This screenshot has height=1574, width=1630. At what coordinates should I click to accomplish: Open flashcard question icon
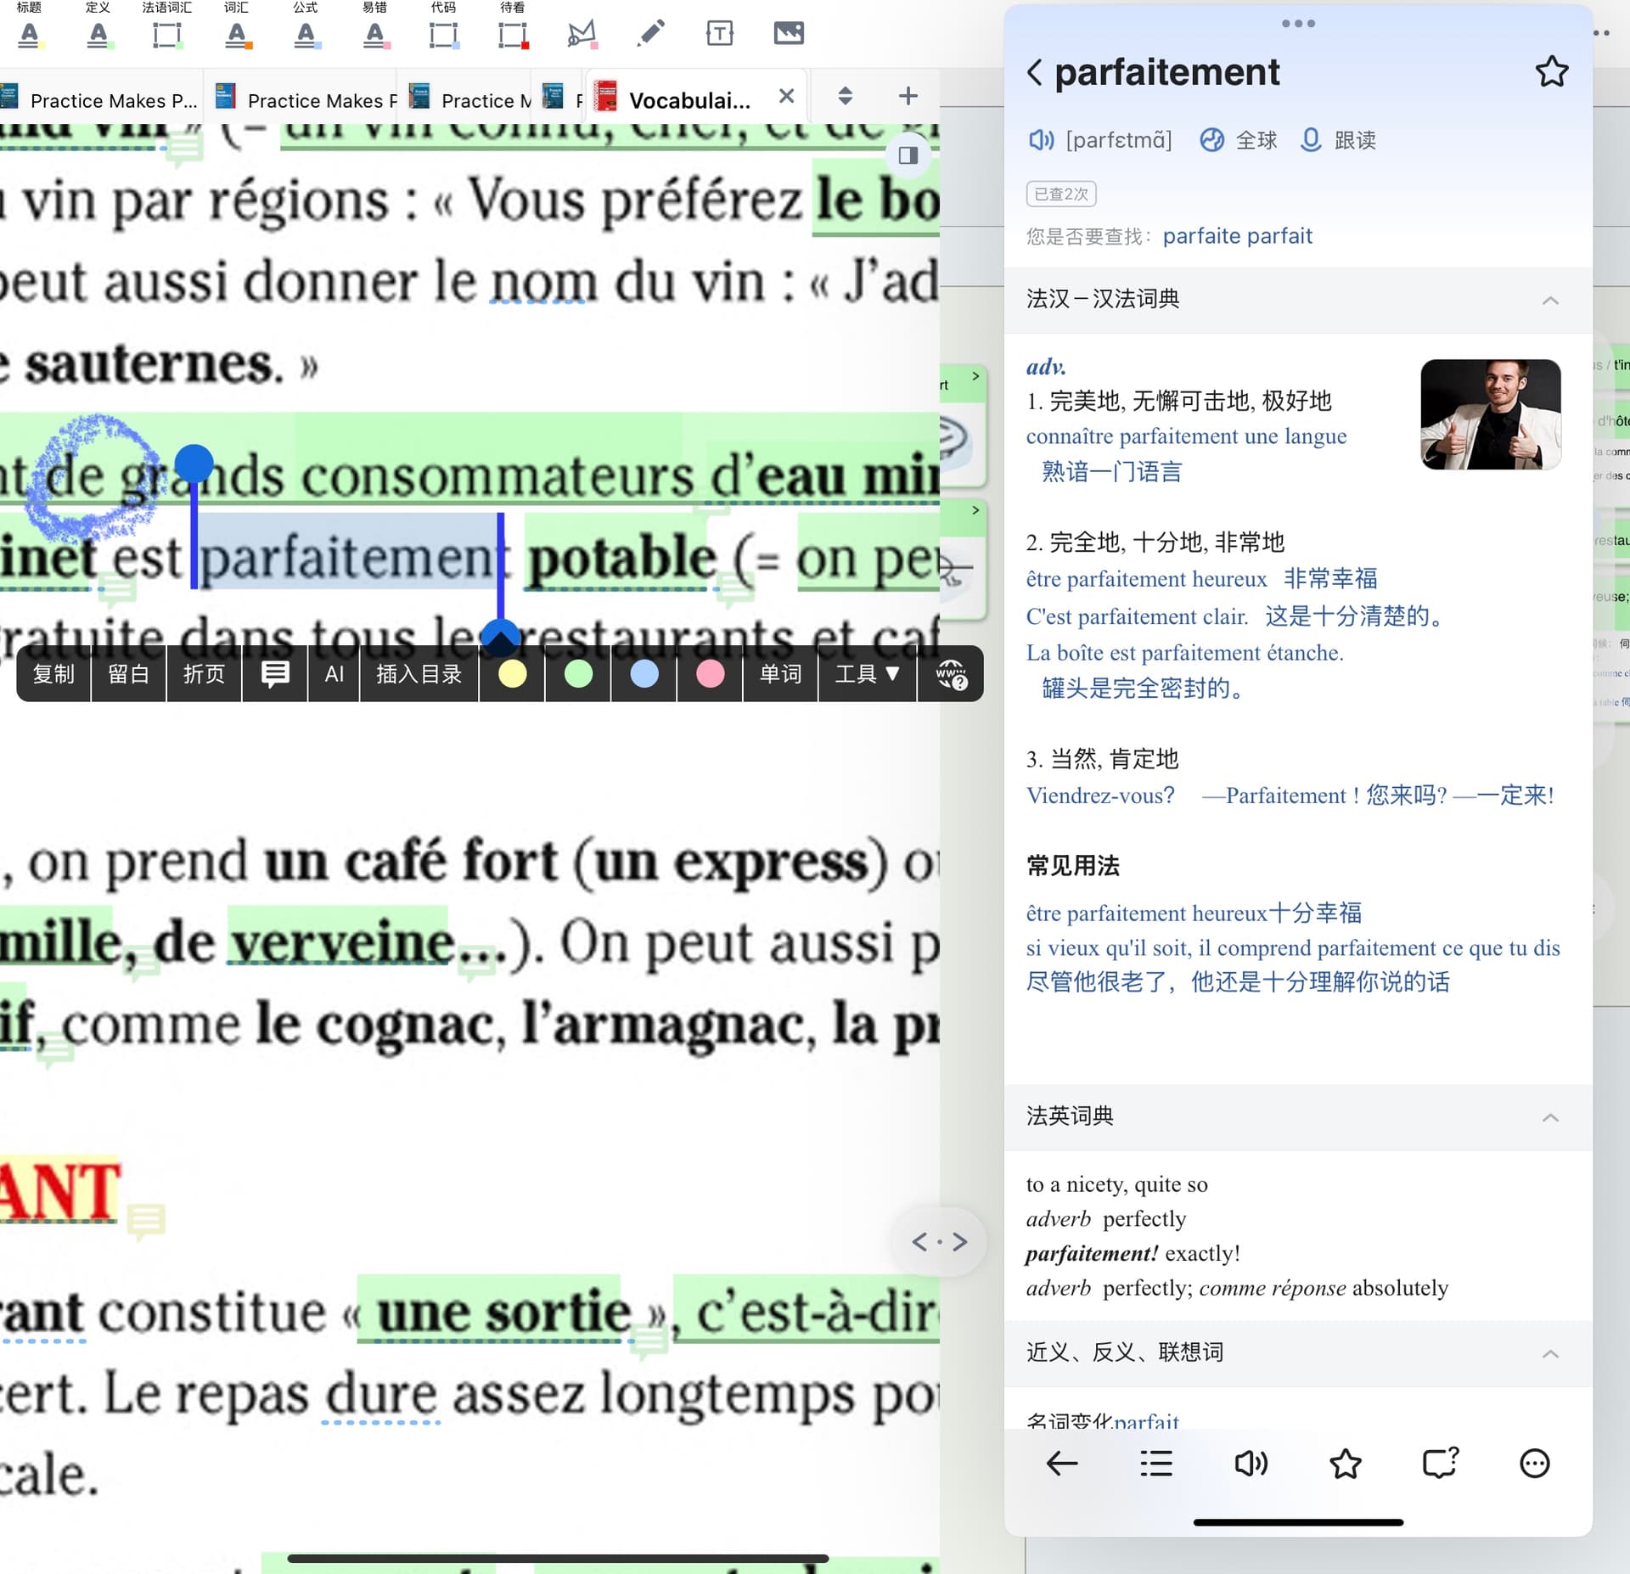click(x=1441, y=1463)
